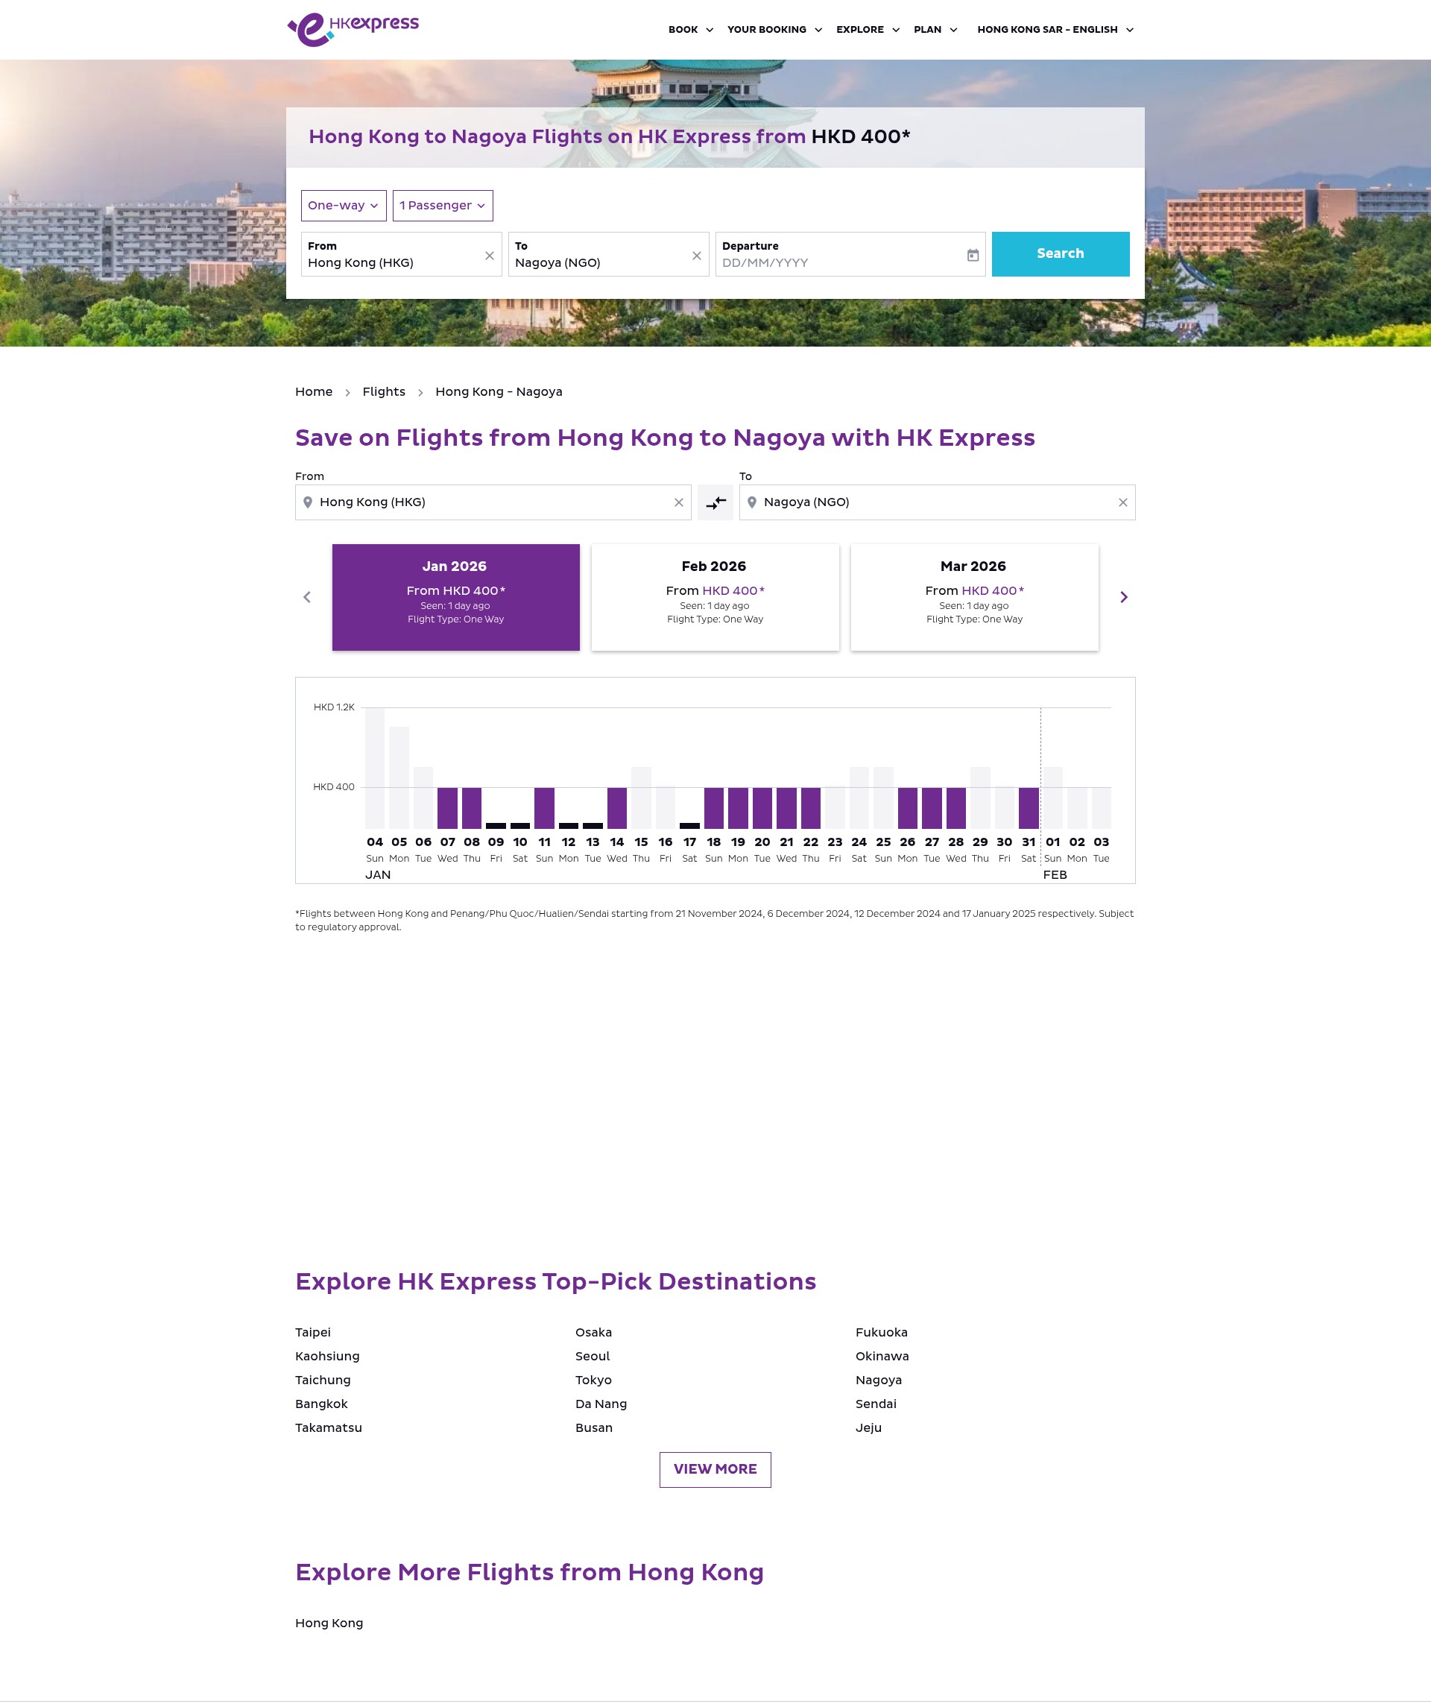Click the HK Express logo

click(x=353, y=29)
